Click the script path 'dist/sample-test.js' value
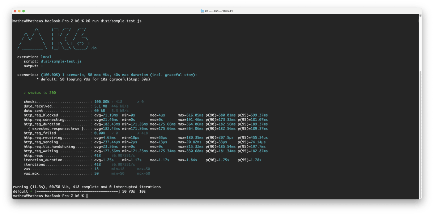This screenshot has width=434, height=215. (61, 61)
